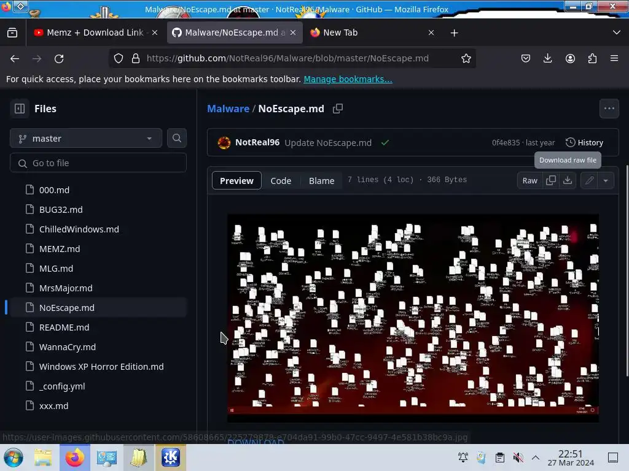Bookmark this page with the star icon
629x471 pixels.
(466, 58)
